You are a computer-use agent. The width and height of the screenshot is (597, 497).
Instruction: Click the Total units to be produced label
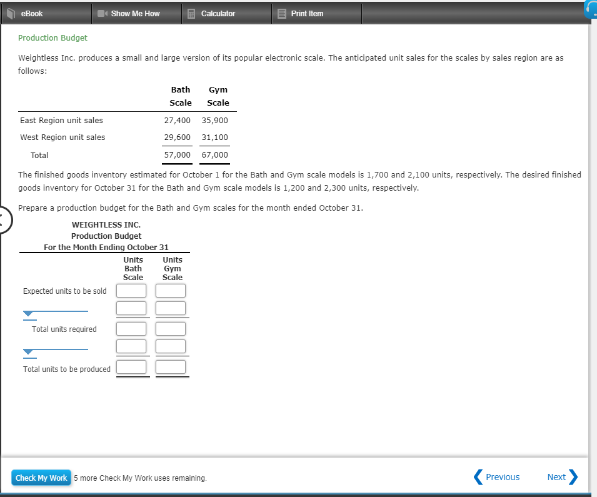click(x=67, y=369)
